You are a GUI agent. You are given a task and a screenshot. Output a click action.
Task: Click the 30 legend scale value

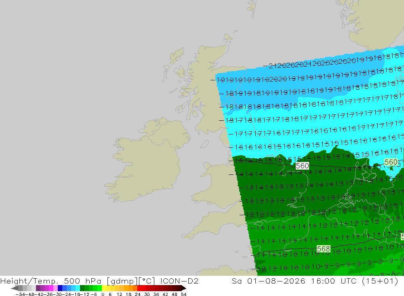(x=147, y=294)
